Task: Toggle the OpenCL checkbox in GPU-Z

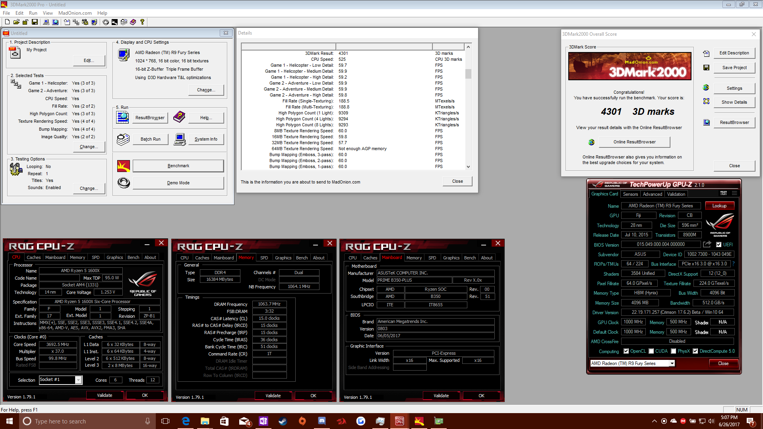Action: (626, 351)
